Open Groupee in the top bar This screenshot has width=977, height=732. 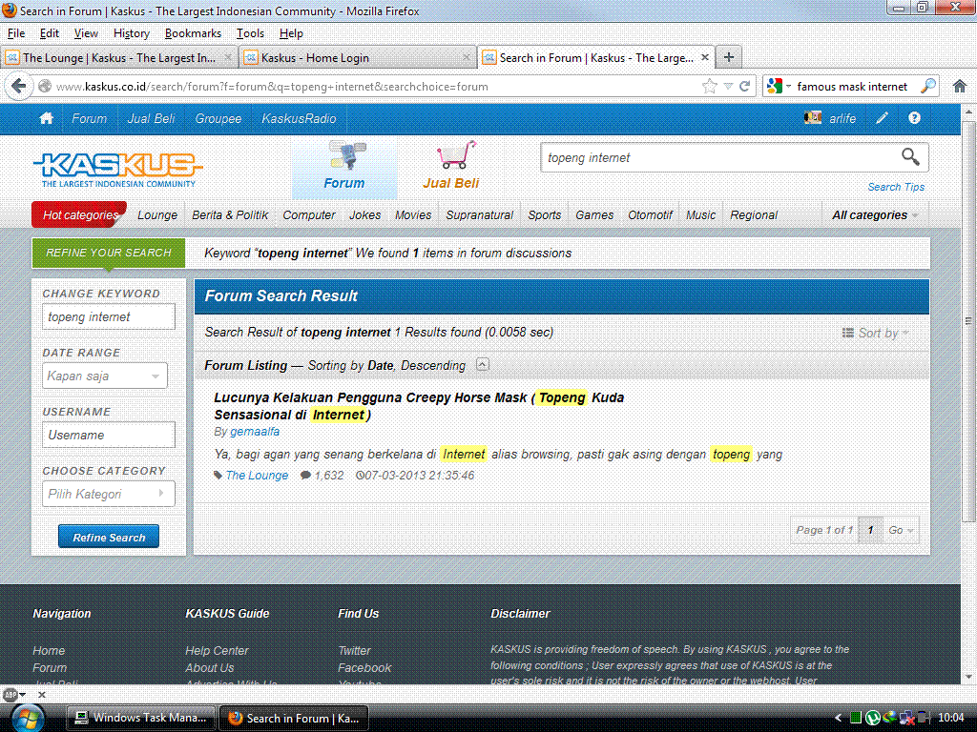[218, 118]
